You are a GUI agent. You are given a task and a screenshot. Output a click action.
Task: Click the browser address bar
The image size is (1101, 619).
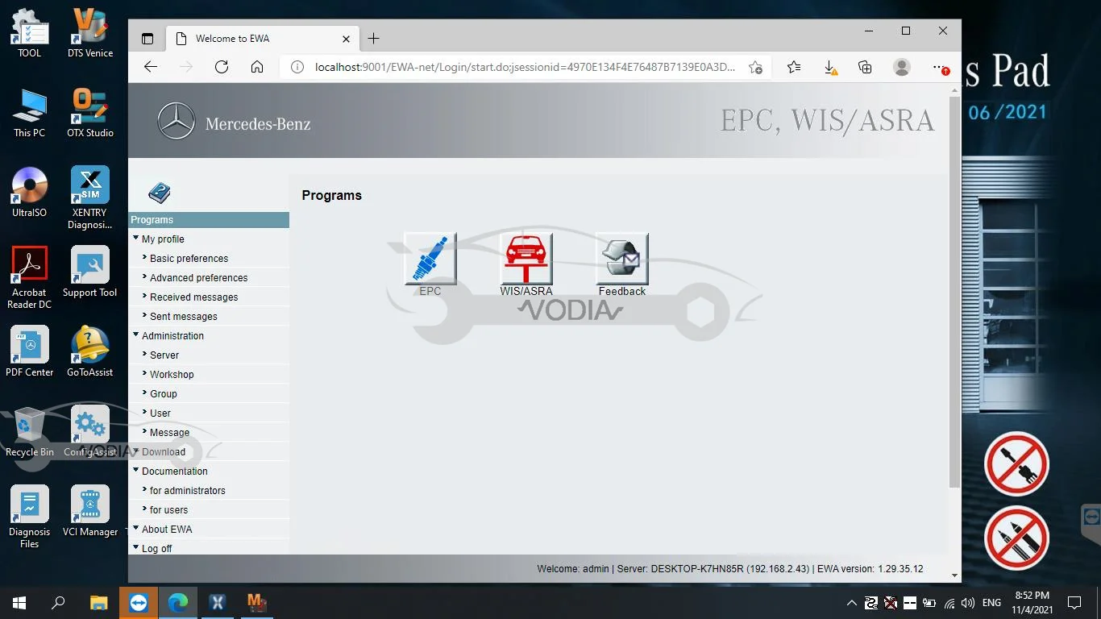point(525,67)
